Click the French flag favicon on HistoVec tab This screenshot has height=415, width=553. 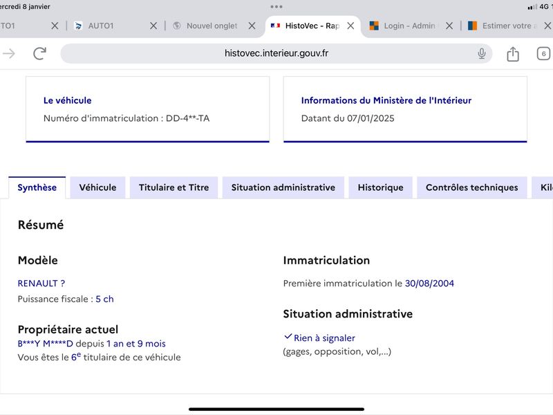click(x=275, y=26)
